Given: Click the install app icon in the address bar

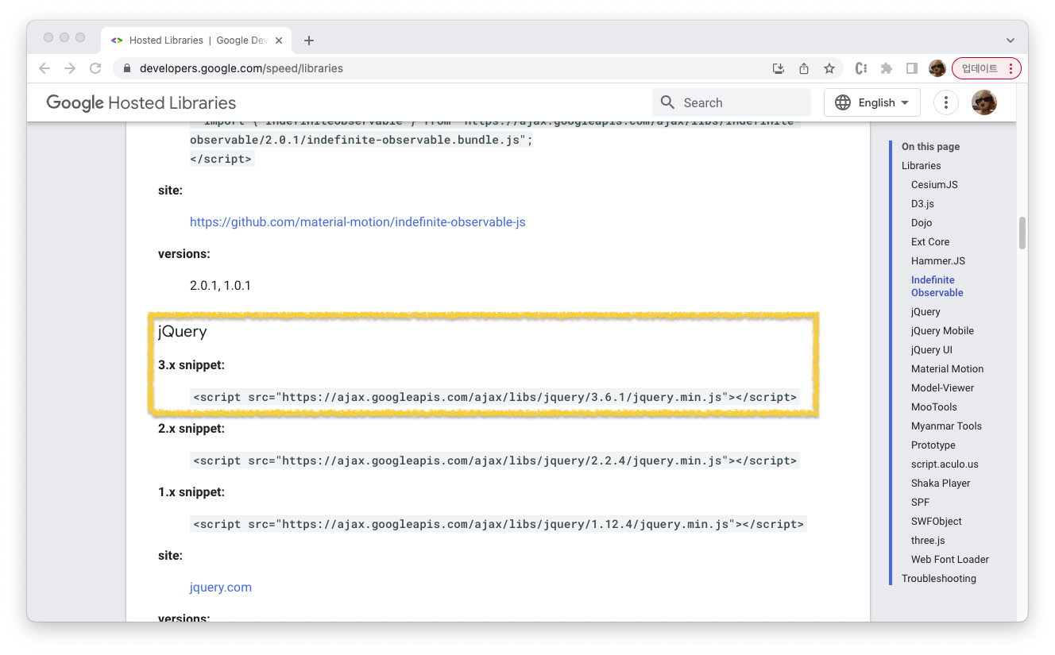Looking at the screenshot, I should pos(779,68).
